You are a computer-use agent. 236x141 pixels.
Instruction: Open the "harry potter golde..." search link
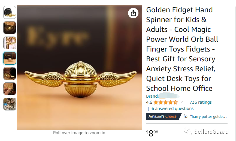(x=209, y=116)
